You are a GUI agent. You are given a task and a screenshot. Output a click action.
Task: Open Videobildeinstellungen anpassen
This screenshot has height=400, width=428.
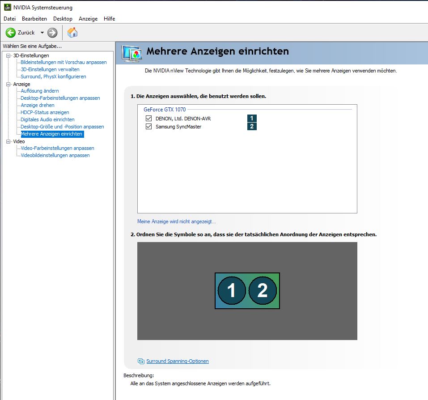[55, 155]
